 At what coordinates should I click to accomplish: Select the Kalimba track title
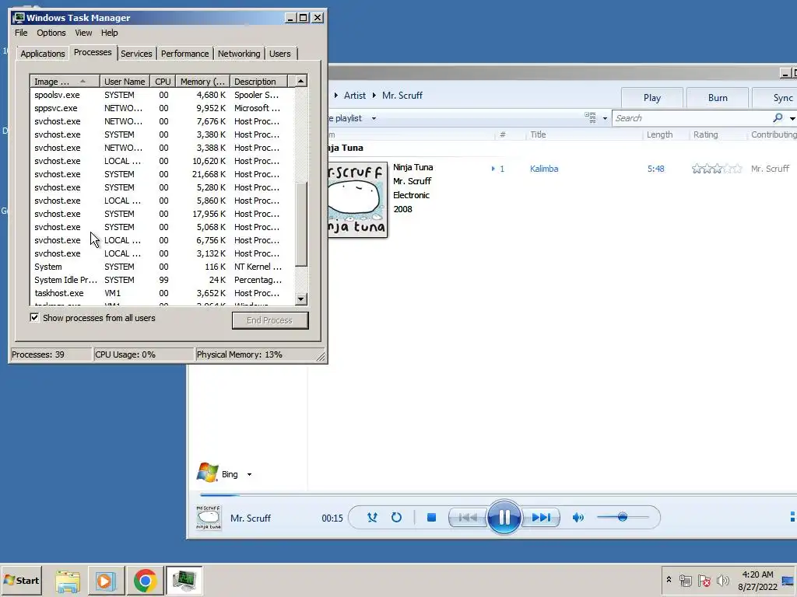[x=544, y=169]
